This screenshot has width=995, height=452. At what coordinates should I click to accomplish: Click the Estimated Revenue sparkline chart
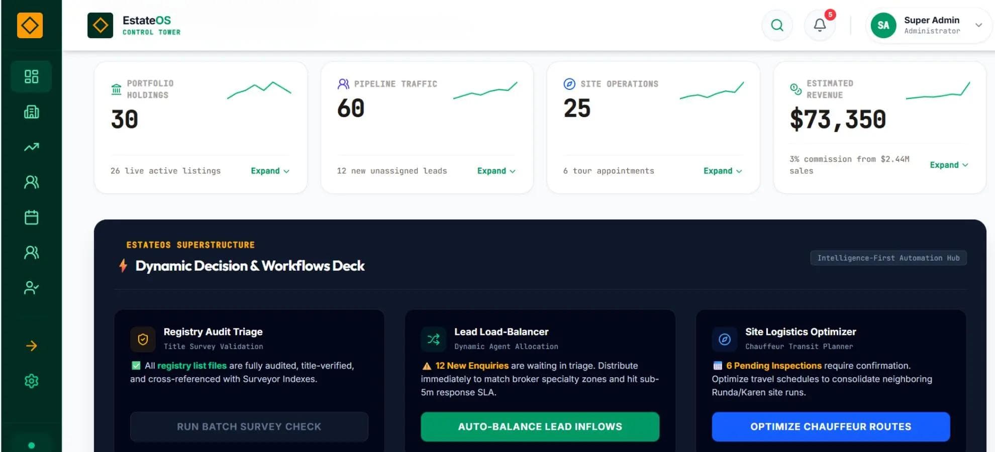(938, 90)
